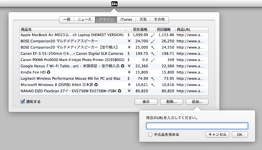Click recycle icon next to Kindle Fire HD
Viewport: 262px width, 150px height.
tap(48, 72)
